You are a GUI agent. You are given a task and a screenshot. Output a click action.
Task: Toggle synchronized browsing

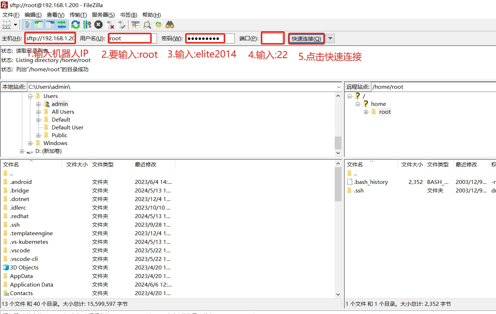pyautogui.click(x=158, y=25)
